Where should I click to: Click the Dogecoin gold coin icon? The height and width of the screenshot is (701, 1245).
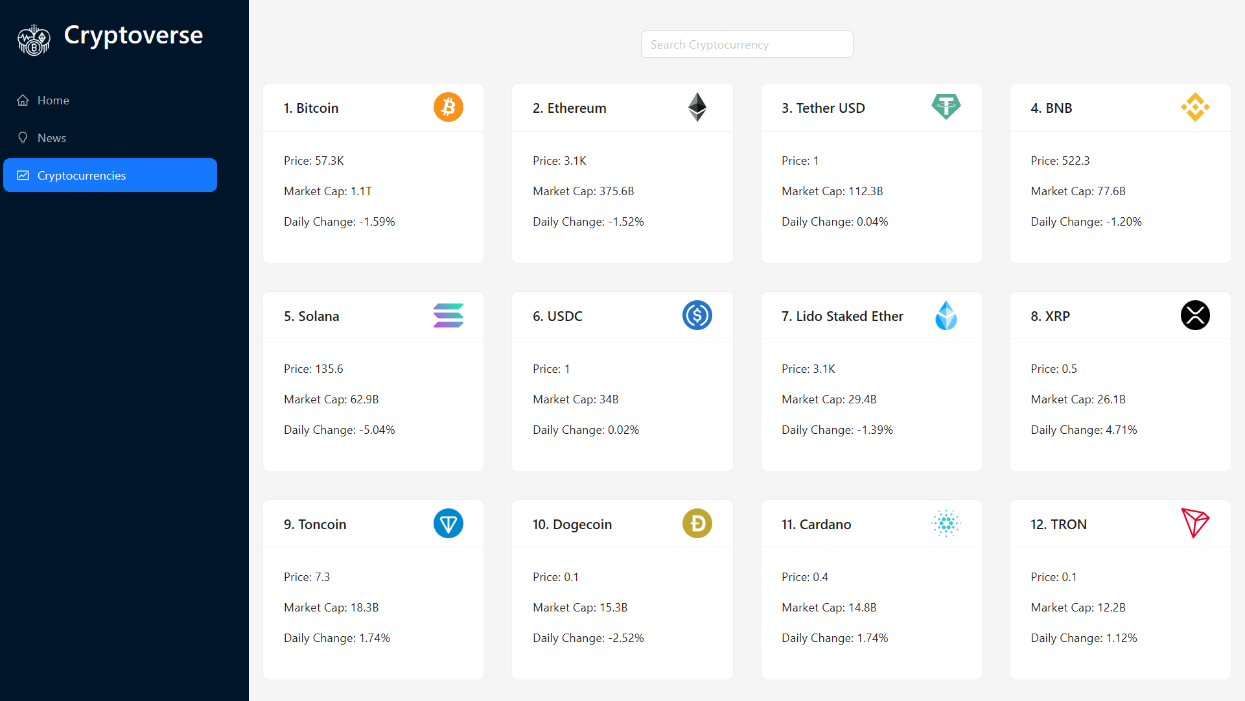point(697,523)
